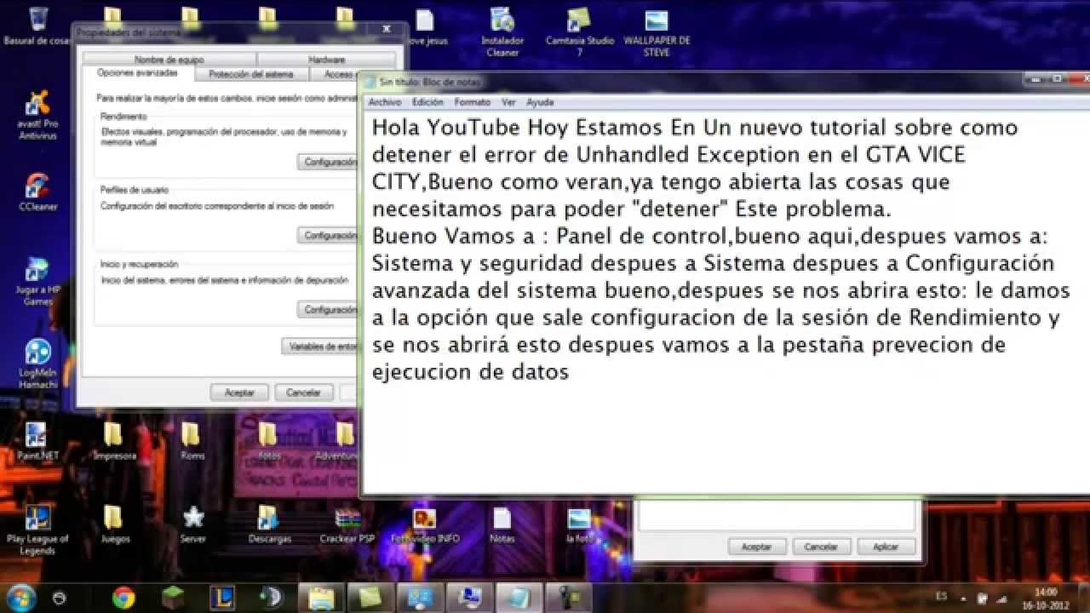
Task: Click Cancelar in the lower-right dialog
Action: (x=821, y=547)
